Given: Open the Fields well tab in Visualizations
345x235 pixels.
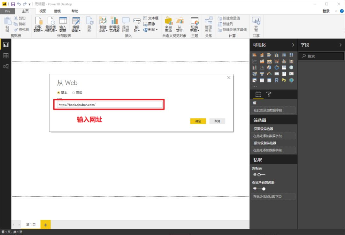Looking at the screenshot, I should (x=258, y=94).
